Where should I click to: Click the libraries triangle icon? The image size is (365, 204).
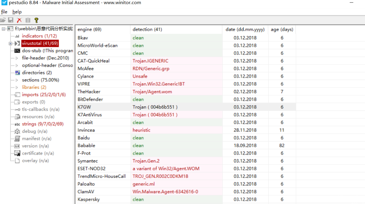coord(17,87)
